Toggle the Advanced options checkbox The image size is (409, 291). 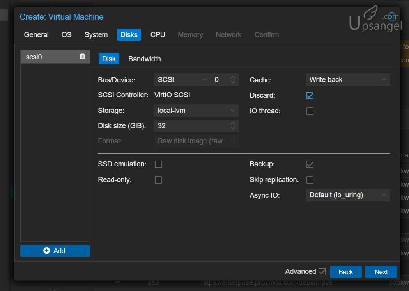(x=322, y=271)
